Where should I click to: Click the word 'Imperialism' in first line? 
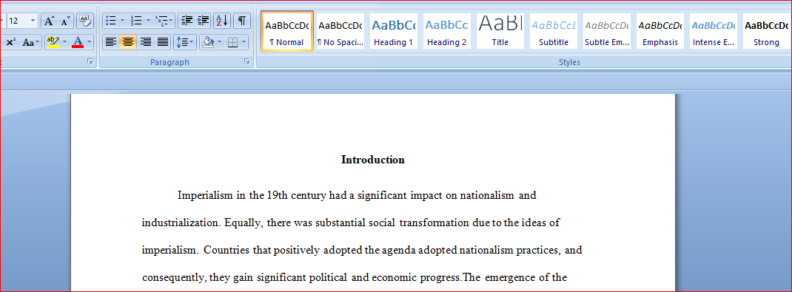coord(205,196)
